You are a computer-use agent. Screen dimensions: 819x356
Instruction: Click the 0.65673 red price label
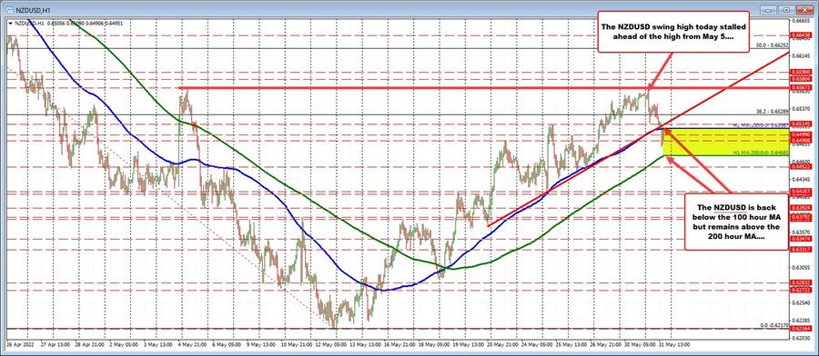801,87
